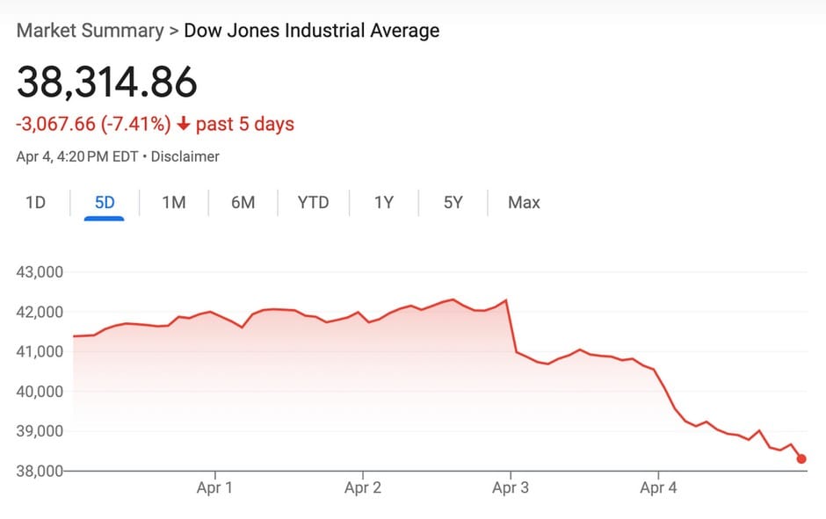Click the red down arrow icon
826x519 pixels.
[184, 125]
